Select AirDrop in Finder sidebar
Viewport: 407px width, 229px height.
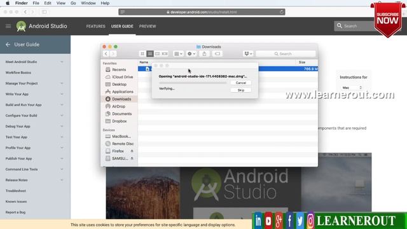(x=119, y=106)
